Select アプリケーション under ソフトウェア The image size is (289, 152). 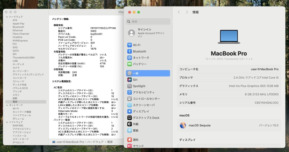tap(22, 132)
